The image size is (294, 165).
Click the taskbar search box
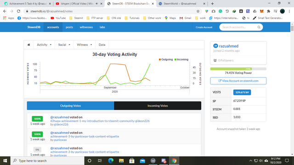click(47, 161)
